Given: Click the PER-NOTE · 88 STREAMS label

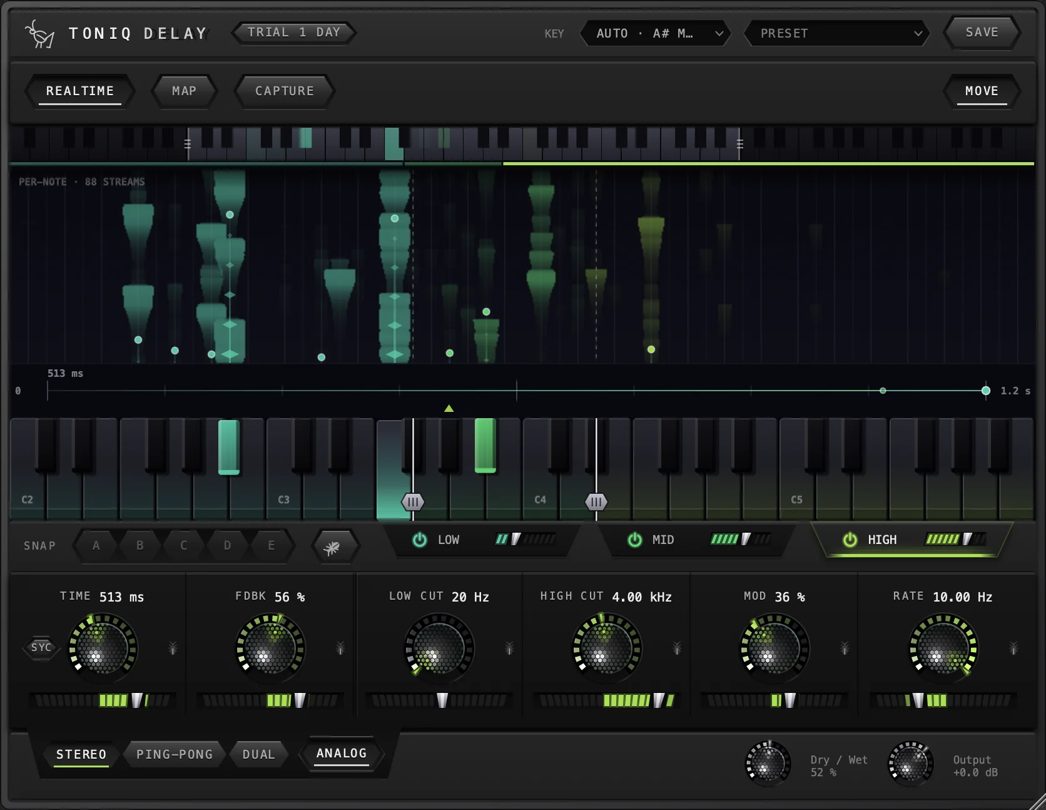Looking at the screenshot, I should point(82,182).
